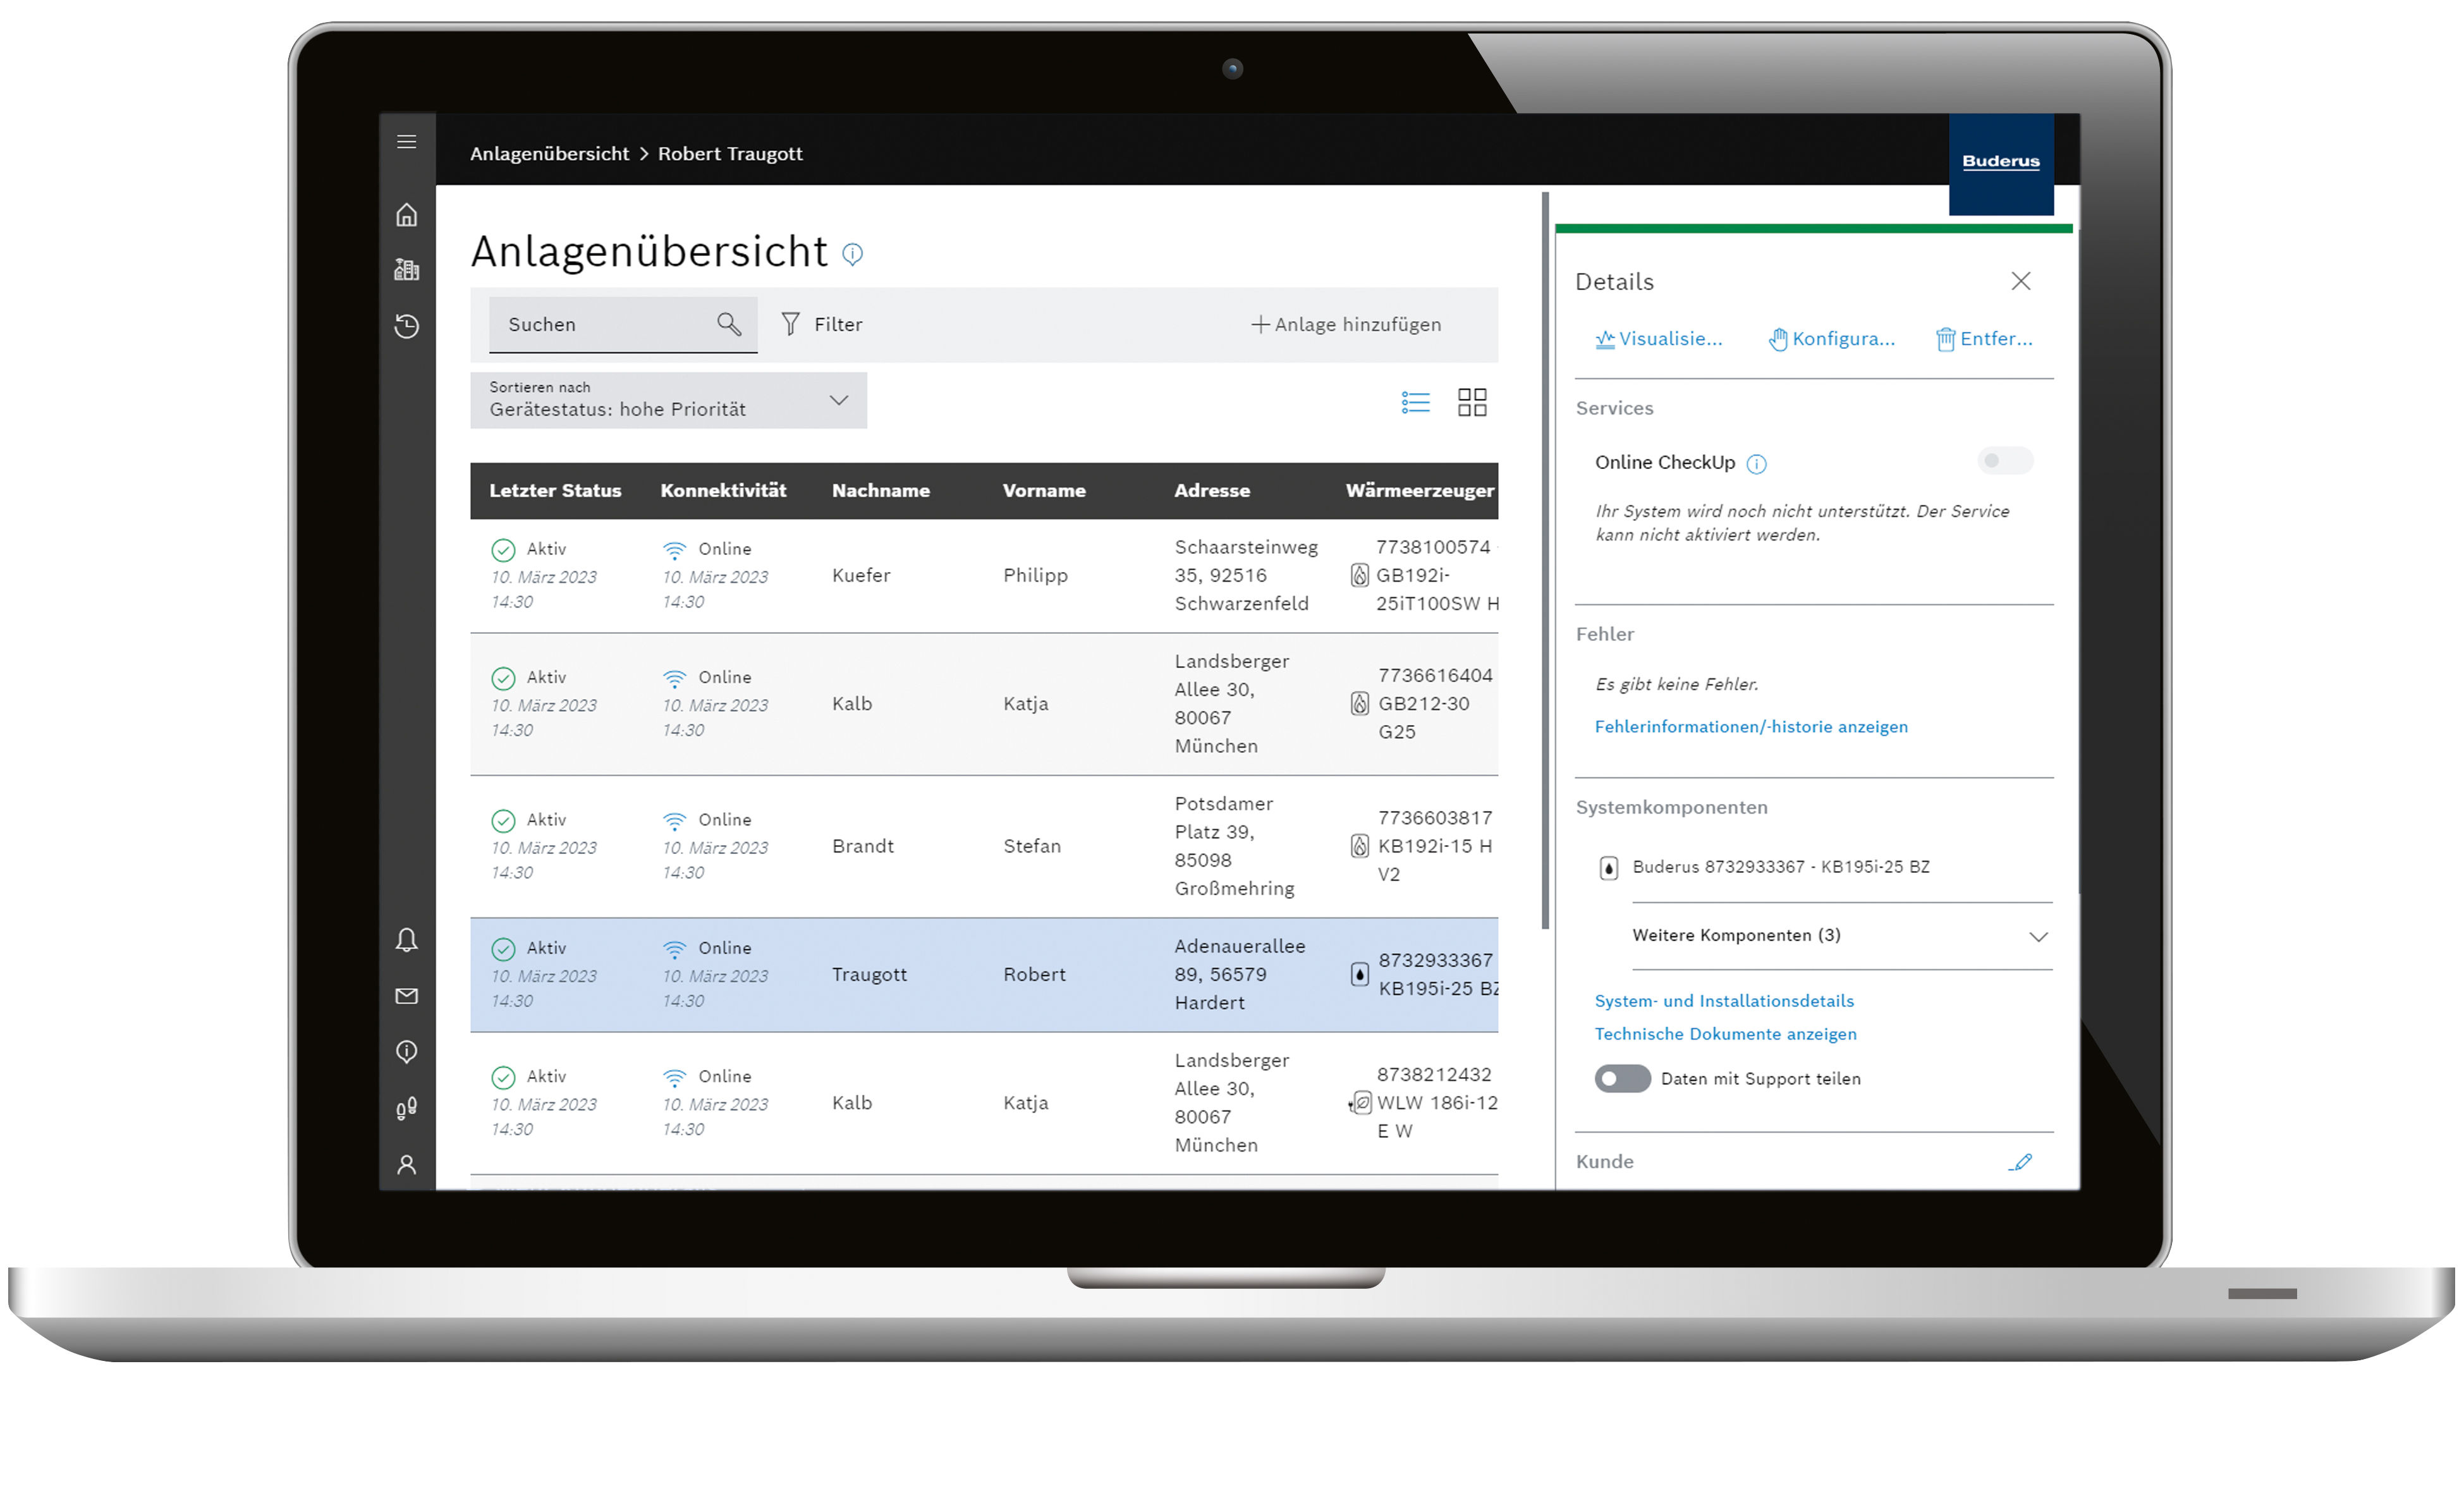Open the buildings overview sidebar icon

tap(406, 269)
